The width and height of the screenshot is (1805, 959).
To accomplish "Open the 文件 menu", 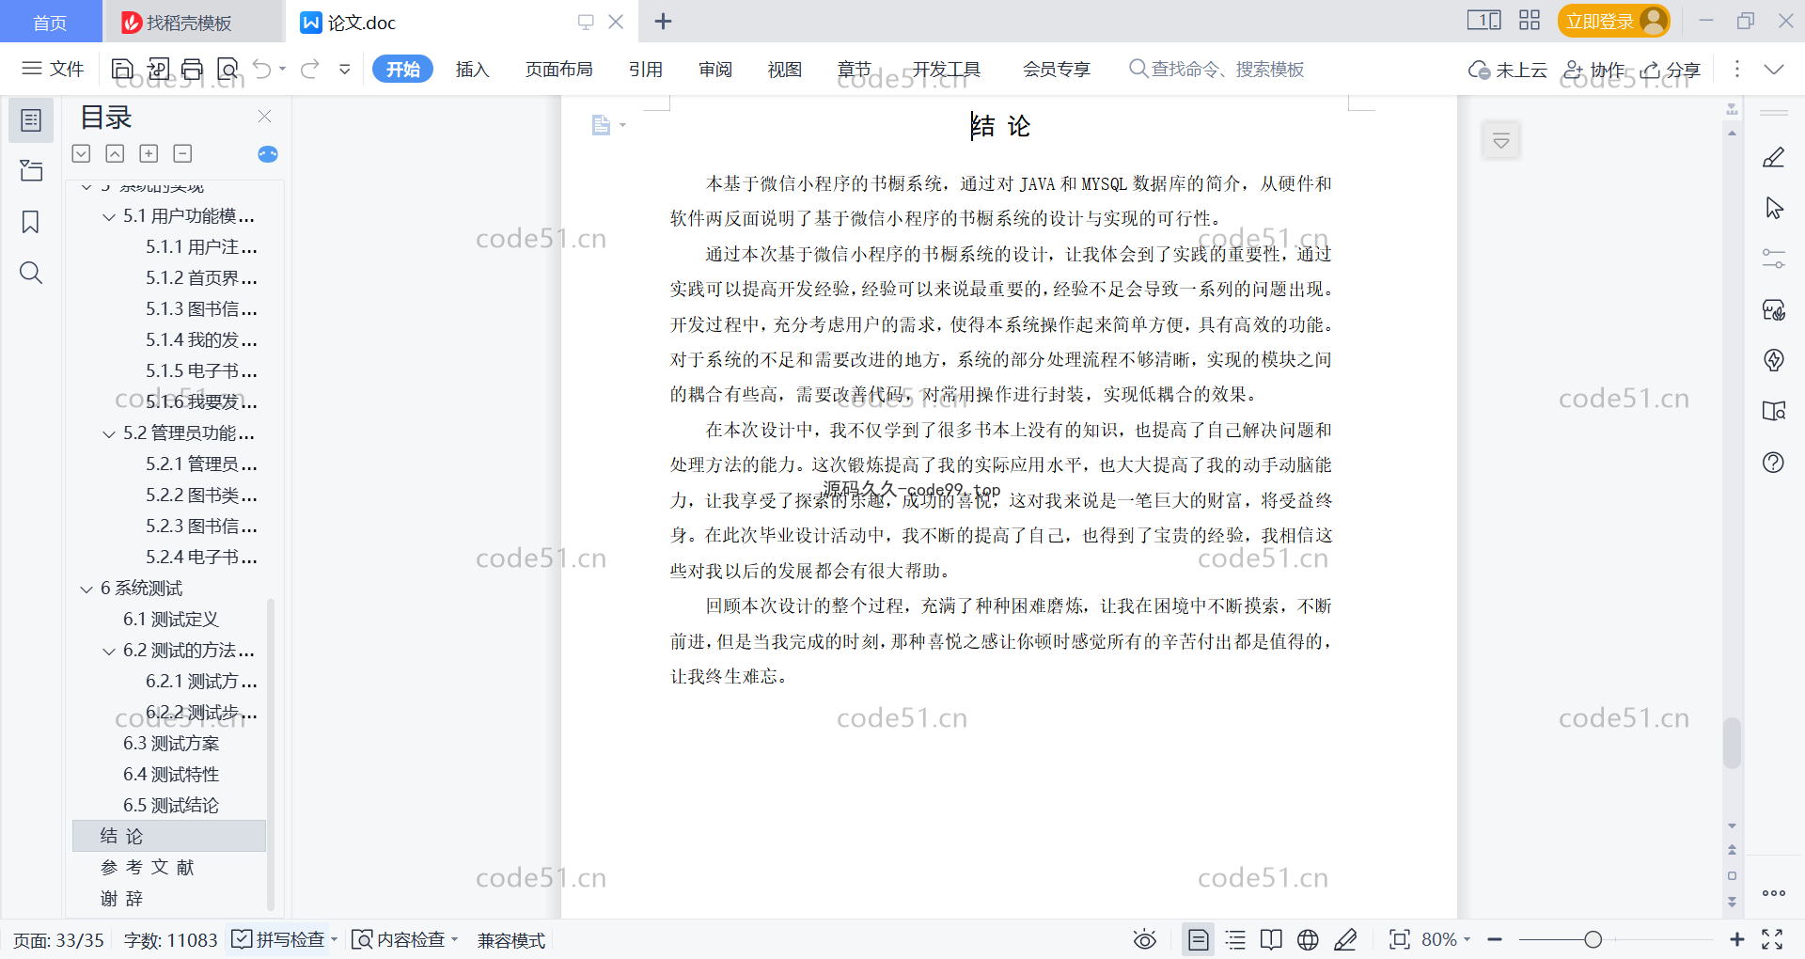I will coord(54,69).
